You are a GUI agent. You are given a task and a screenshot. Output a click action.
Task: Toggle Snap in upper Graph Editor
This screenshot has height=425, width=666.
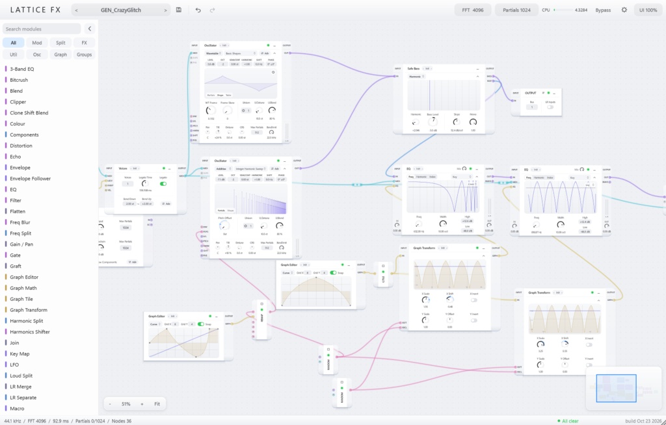[x=333, y=272]
